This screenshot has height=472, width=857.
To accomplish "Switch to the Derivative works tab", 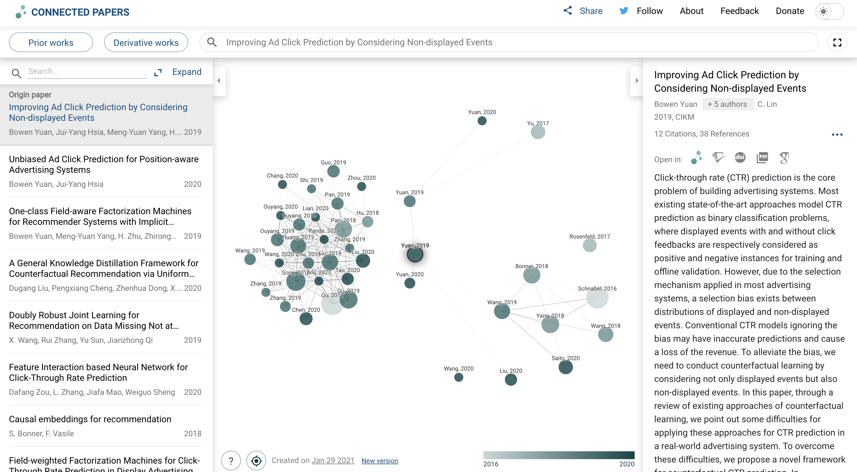I will pos(146,42).
